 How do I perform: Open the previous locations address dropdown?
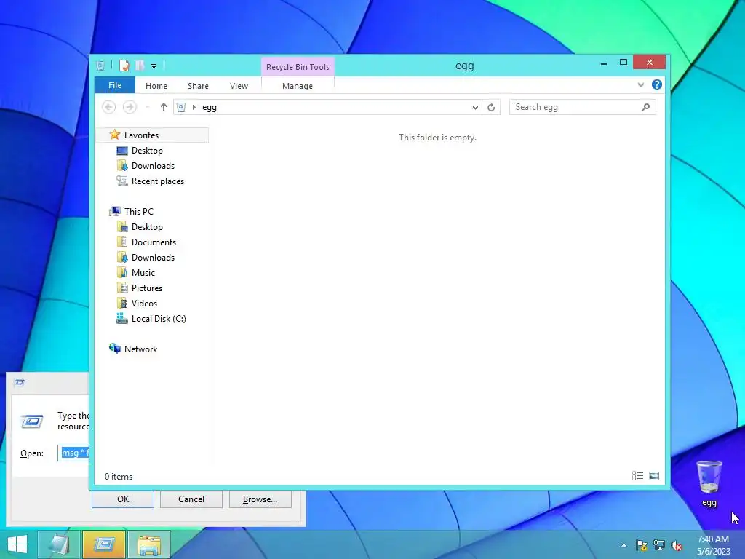pos(474,108)
